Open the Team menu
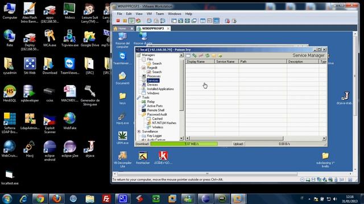The width and height of the screenshot is (364, 204). coord(160,14)
